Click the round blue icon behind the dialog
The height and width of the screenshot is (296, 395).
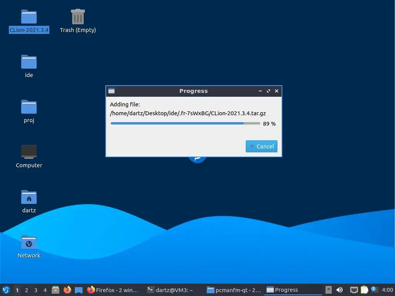[x=197, y=160]
